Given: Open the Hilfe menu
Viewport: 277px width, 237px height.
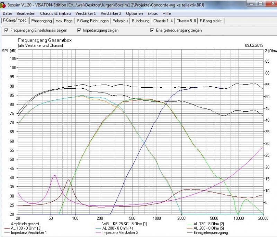Looking at the screenshot, I should click(167, 14).
